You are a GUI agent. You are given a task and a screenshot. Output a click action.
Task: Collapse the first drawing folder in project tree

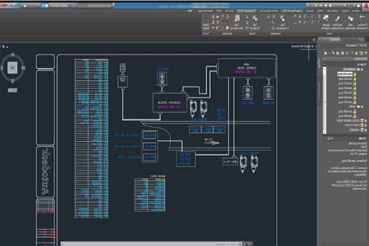pos(362,69)
